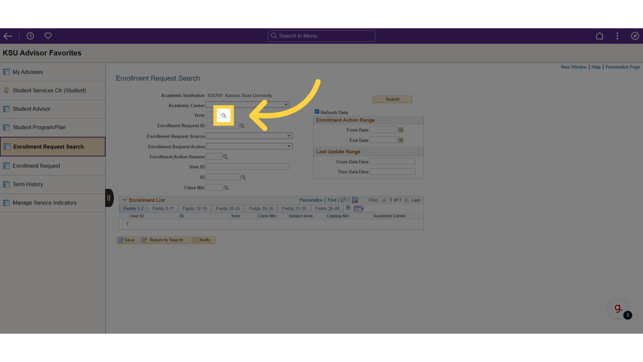Open the Personalize Page link
This screenshot has width=643, height=362.
(x=623, y=67)
